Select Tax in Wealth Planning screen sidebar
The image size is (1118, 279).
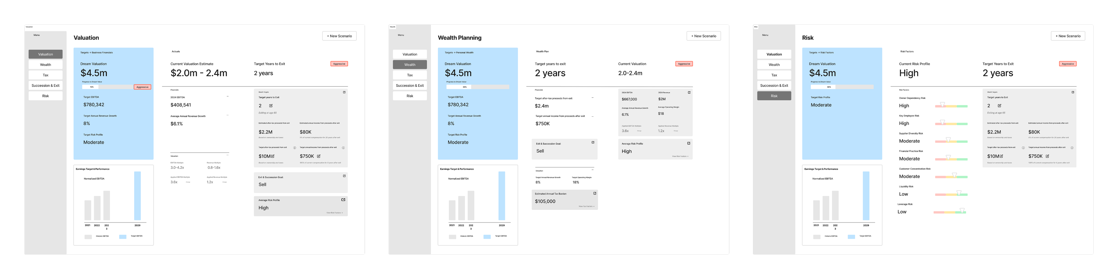point(410,75)
